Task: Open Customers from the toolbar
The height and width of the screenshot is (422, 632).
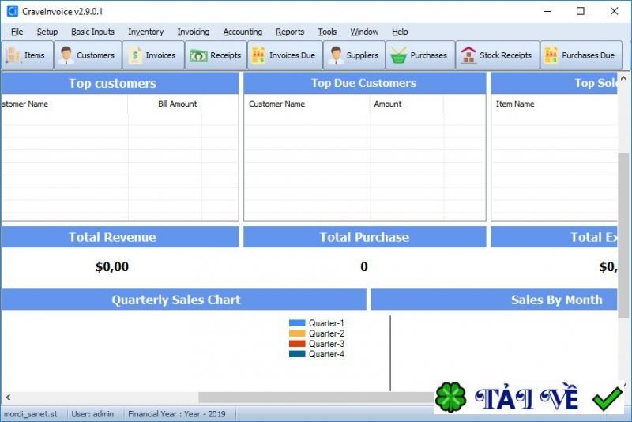Action: (x=66, y=55)
